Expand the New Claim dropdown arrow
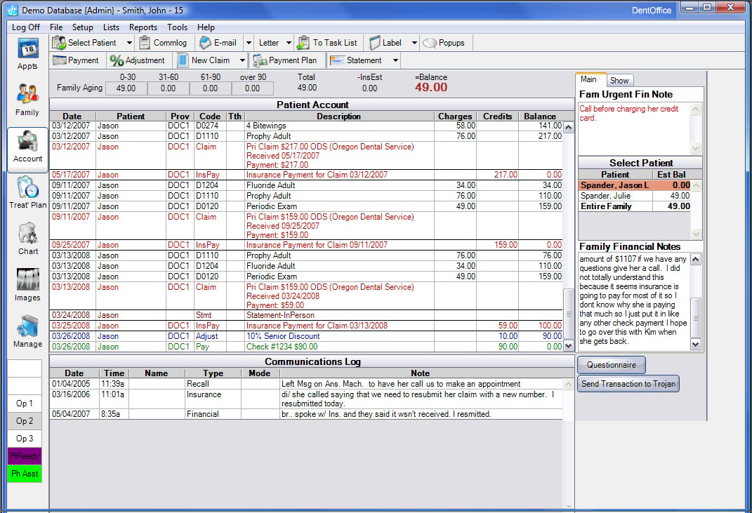Screen dimensions: 752x513 pos(243,60)
